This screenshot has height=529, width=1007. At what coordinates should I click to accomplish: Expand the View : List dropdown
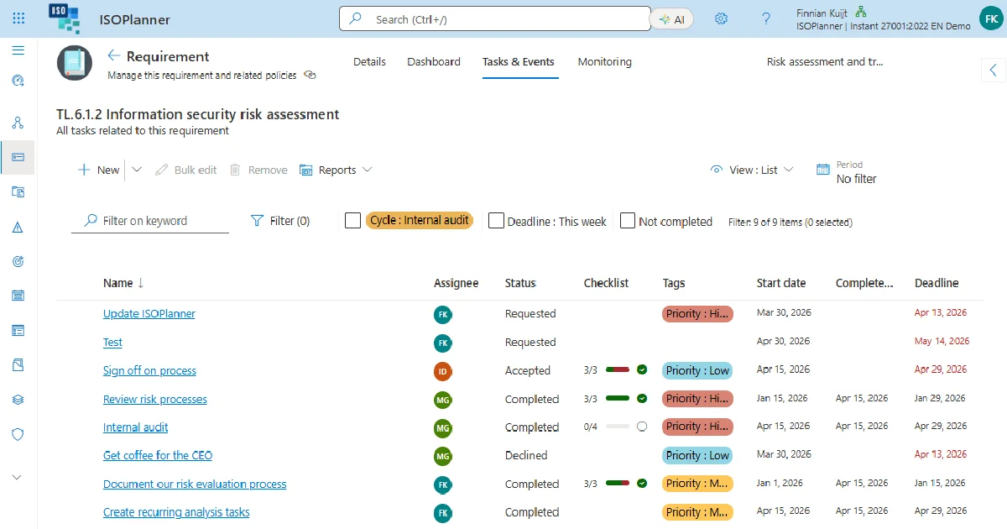752,170
